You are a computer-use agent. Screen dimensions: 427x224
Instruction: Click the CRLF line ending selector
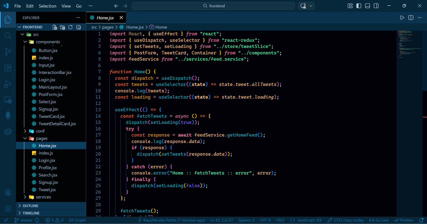click(280, 220)
